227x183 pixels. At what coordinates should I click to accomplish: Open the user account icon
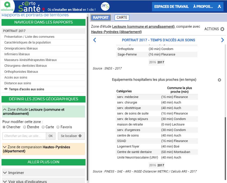[219, 6]
